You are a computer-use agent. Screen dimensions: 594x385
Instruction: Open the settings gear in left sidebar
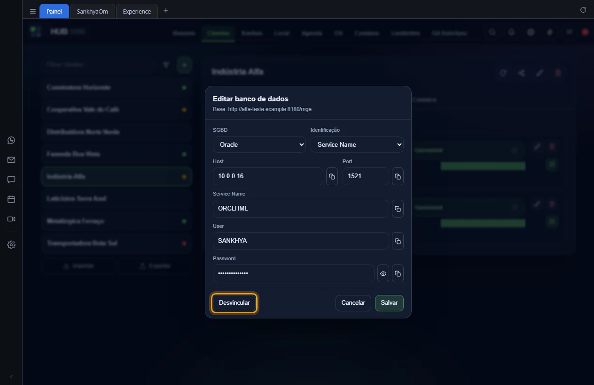click(x=11, y=245)
